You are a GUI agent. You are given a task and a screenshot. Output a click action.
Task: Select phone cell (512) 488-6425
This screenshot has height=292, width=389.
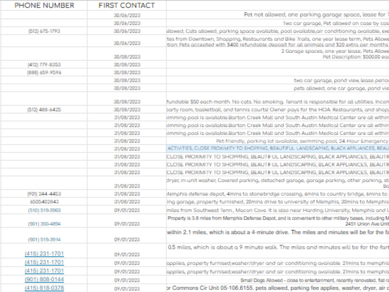pyautogui.click(x=44, y=109)
